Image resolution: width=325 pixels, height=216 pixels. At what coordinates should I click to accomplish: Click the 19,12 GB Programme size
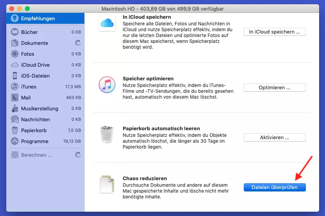pos(72,141)
